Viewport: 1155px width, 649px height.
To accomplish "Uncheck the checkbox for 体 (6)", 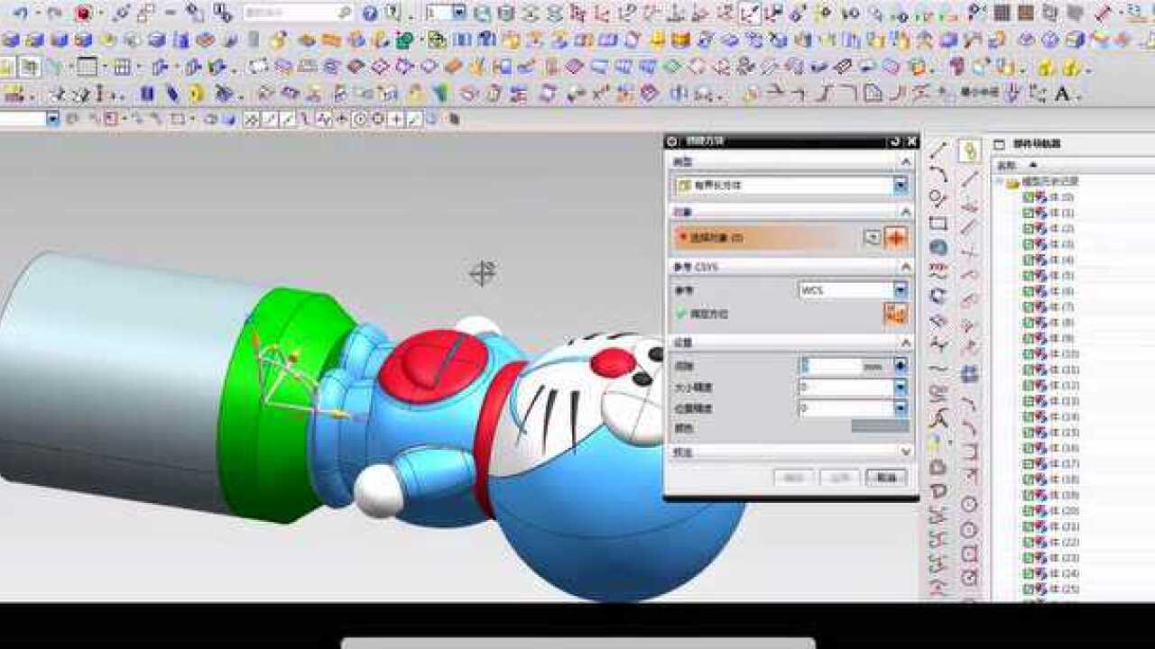I will tap(1027, 291).
